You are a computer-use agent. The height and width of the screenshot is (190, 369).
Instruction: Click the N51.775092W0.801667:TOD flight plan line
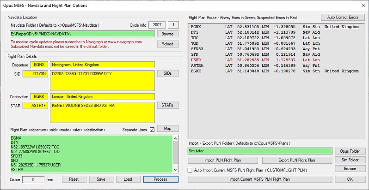pos(35,152)
